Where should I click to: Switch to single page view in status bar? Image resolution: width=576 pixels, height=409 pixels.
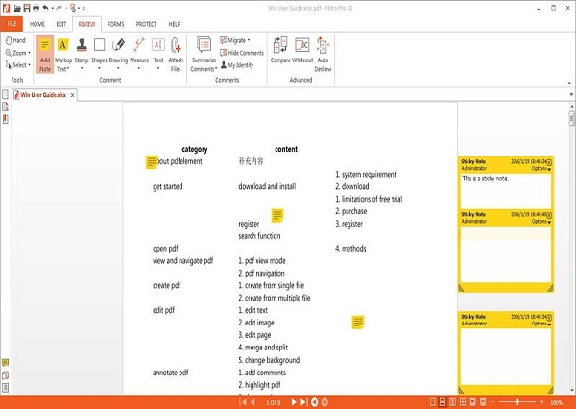[433, 402]
